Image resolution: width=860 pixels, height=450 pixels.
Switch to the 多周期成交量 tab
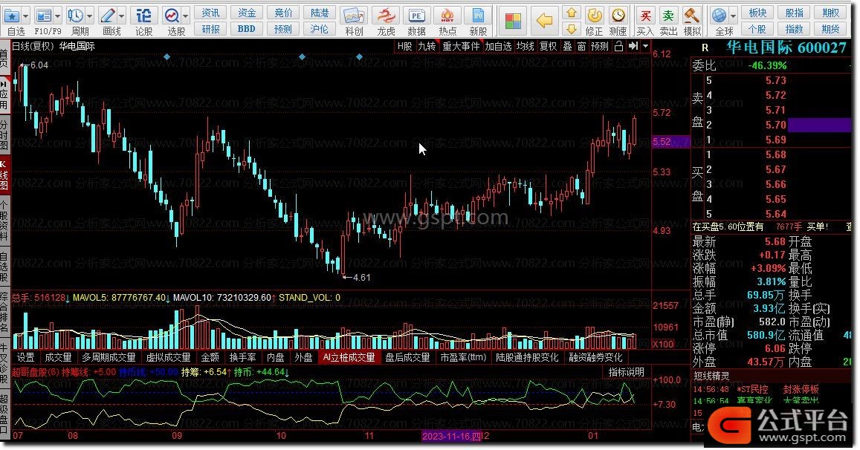coord(109,357)
